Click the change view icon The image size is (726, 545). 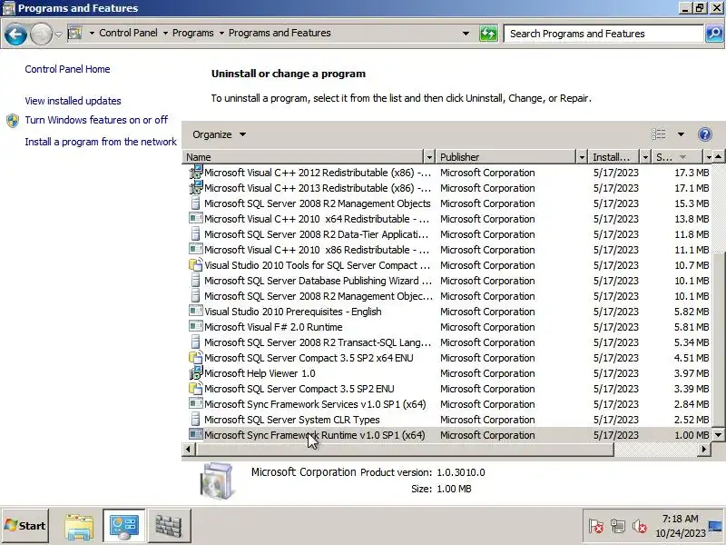coord(659,134)
